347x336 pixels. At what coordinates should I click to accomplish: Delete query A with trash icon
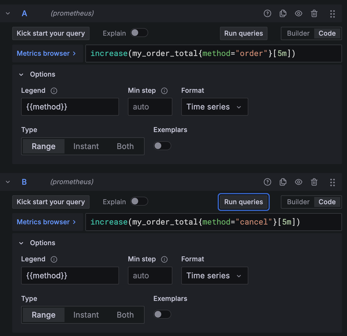(314, 13)
